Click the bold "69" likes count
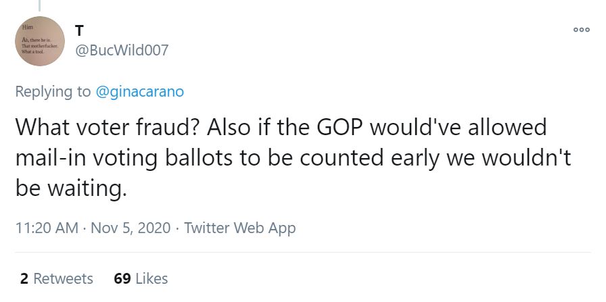The height and width of the screenshot is (302, 606). [122, 278]
